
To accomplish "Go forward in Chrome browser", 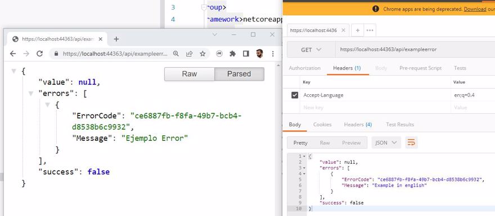I will (26, 54).
